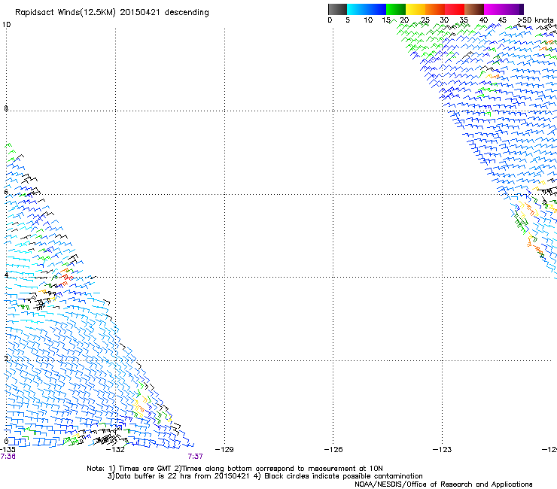Click the '-129' longitude axis label
The width and height of the screenshot is (557, 489).
224,450
